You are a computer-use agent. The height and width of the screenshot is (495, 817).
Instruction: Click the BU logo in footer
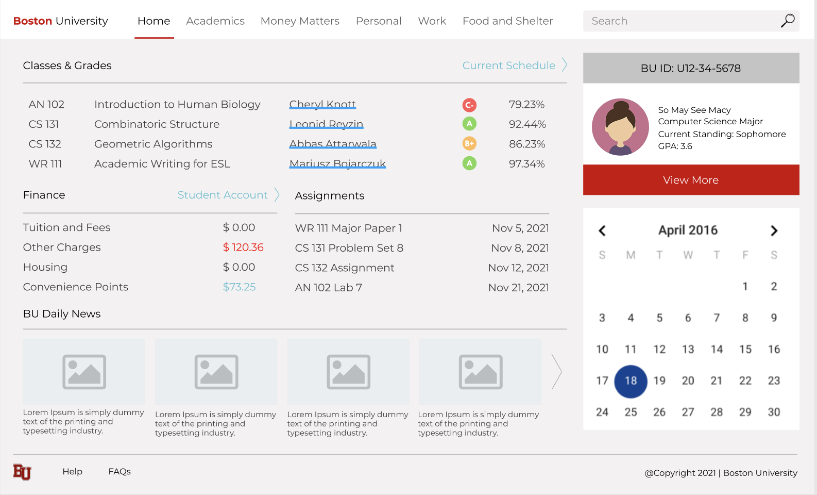coord(22,472)
